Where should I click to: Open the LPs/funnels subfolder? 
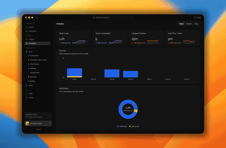[34, 64]
